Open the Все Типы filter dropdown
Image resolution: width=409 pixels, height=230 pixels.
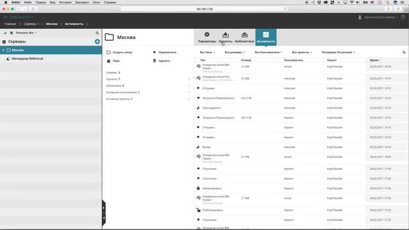pos(207,52)
